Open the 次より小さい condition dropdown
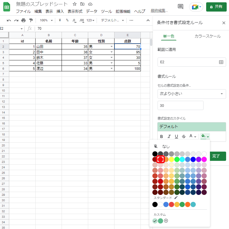The image size is (229, 229). (191, 94)
